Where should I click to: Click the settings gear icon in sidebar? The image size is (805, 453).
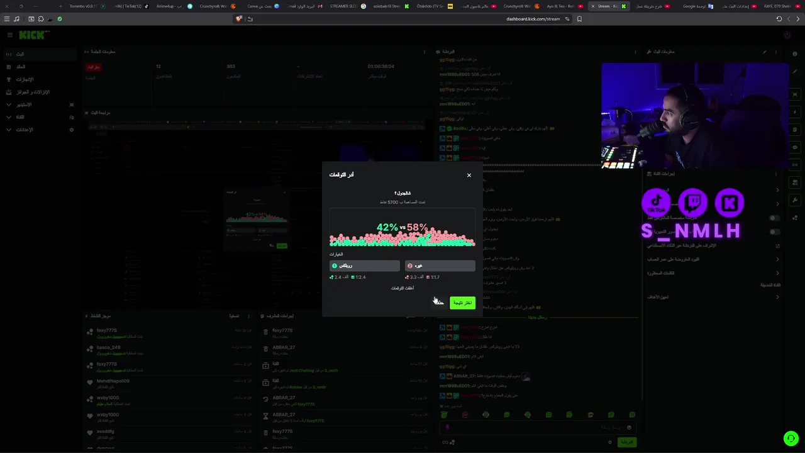coord(72,130)
